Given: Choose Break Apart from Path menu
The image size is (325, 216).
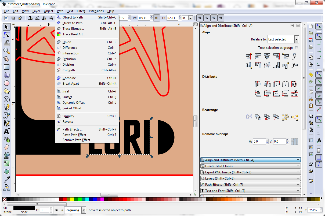Looking at the screenshot, I should click(x=87, y=84).
